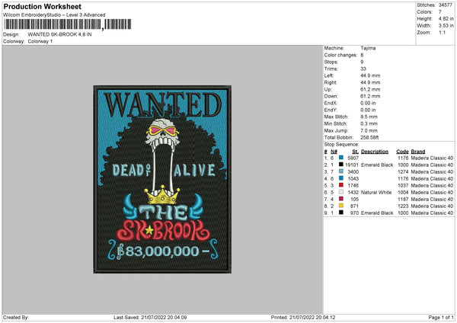The width and height of the screenshot is (457, 323).
Task: Click the white swatch next to Natural White
Action: 341,192
